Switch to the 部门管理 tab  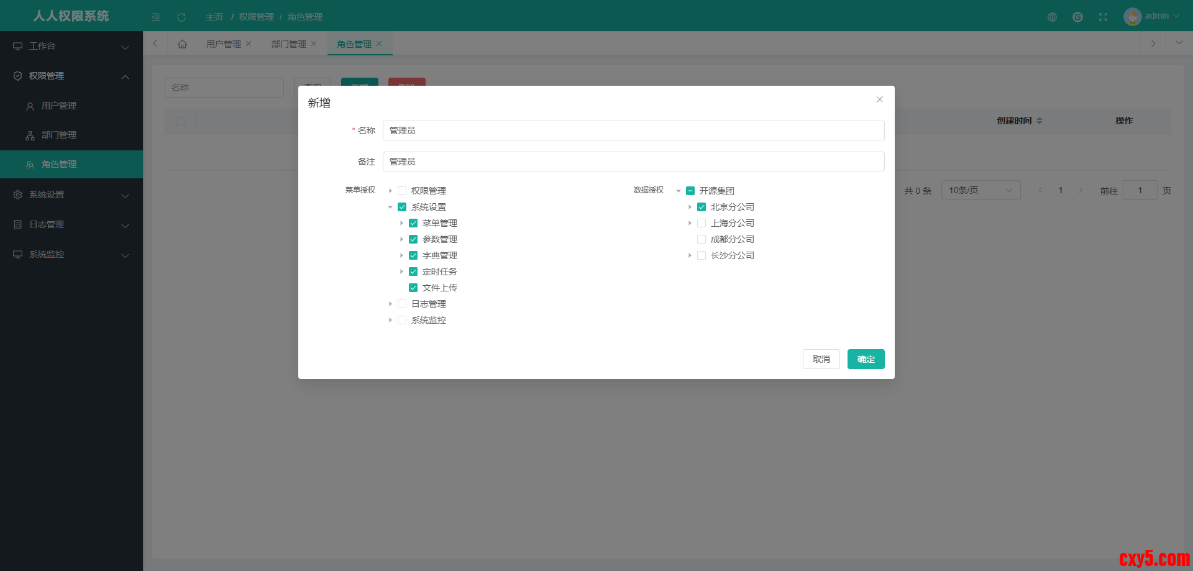pyautogui.click(x=288, y=44)
